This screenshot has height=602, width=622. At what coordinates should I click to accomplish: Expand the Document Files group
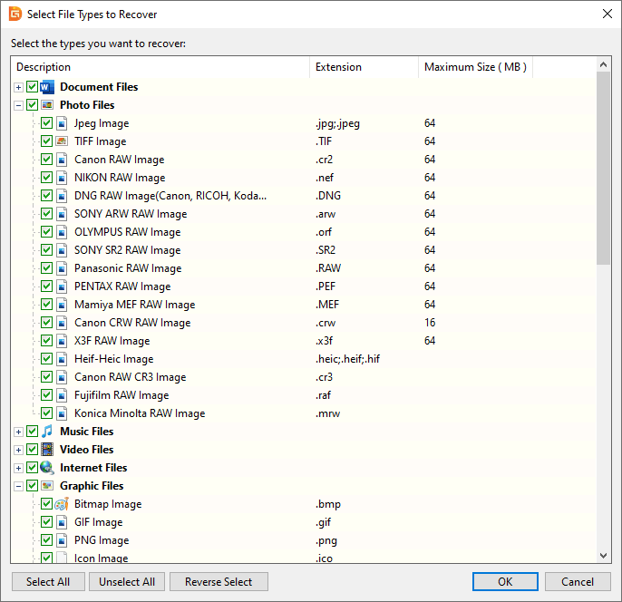19,87
